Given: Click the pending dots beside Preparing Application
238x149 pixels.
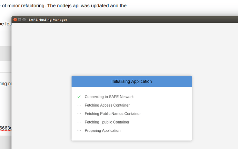Looking at the screenshot, I should [79, 130].
